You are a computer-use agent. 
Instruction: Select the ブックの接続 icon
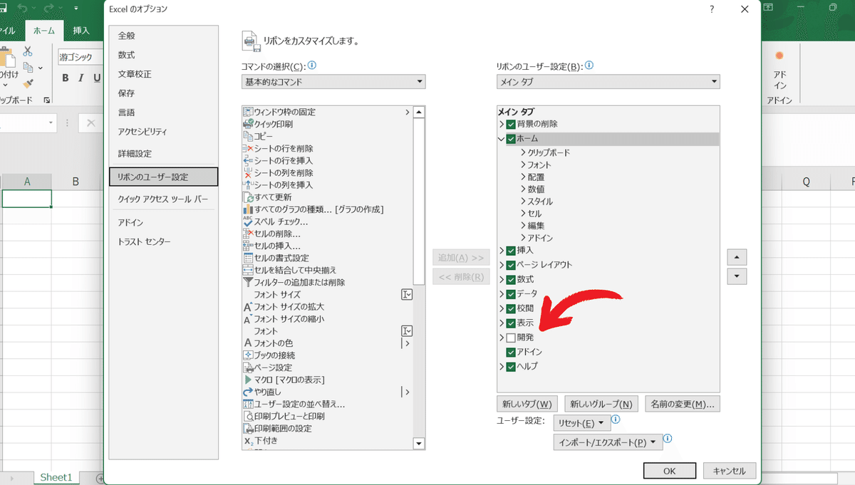click(248, 355)
